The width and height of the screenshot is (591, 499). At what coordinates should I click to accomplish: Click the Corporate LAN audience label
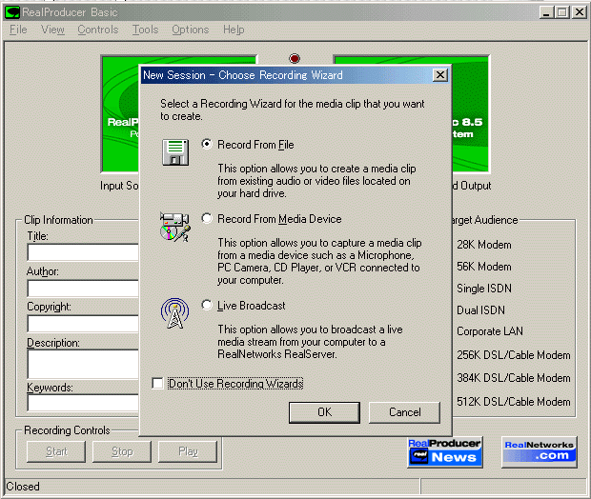coord(490,331)
